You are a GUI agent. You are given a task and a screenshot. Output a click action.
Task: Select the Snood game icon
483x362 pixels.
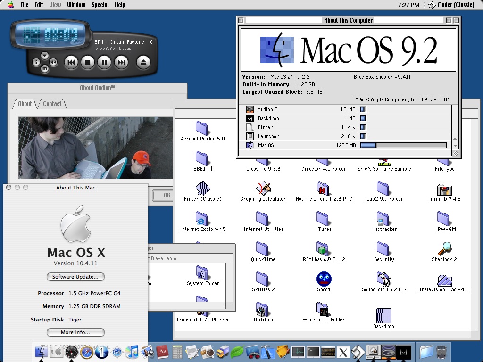click(x=324, y=279)
